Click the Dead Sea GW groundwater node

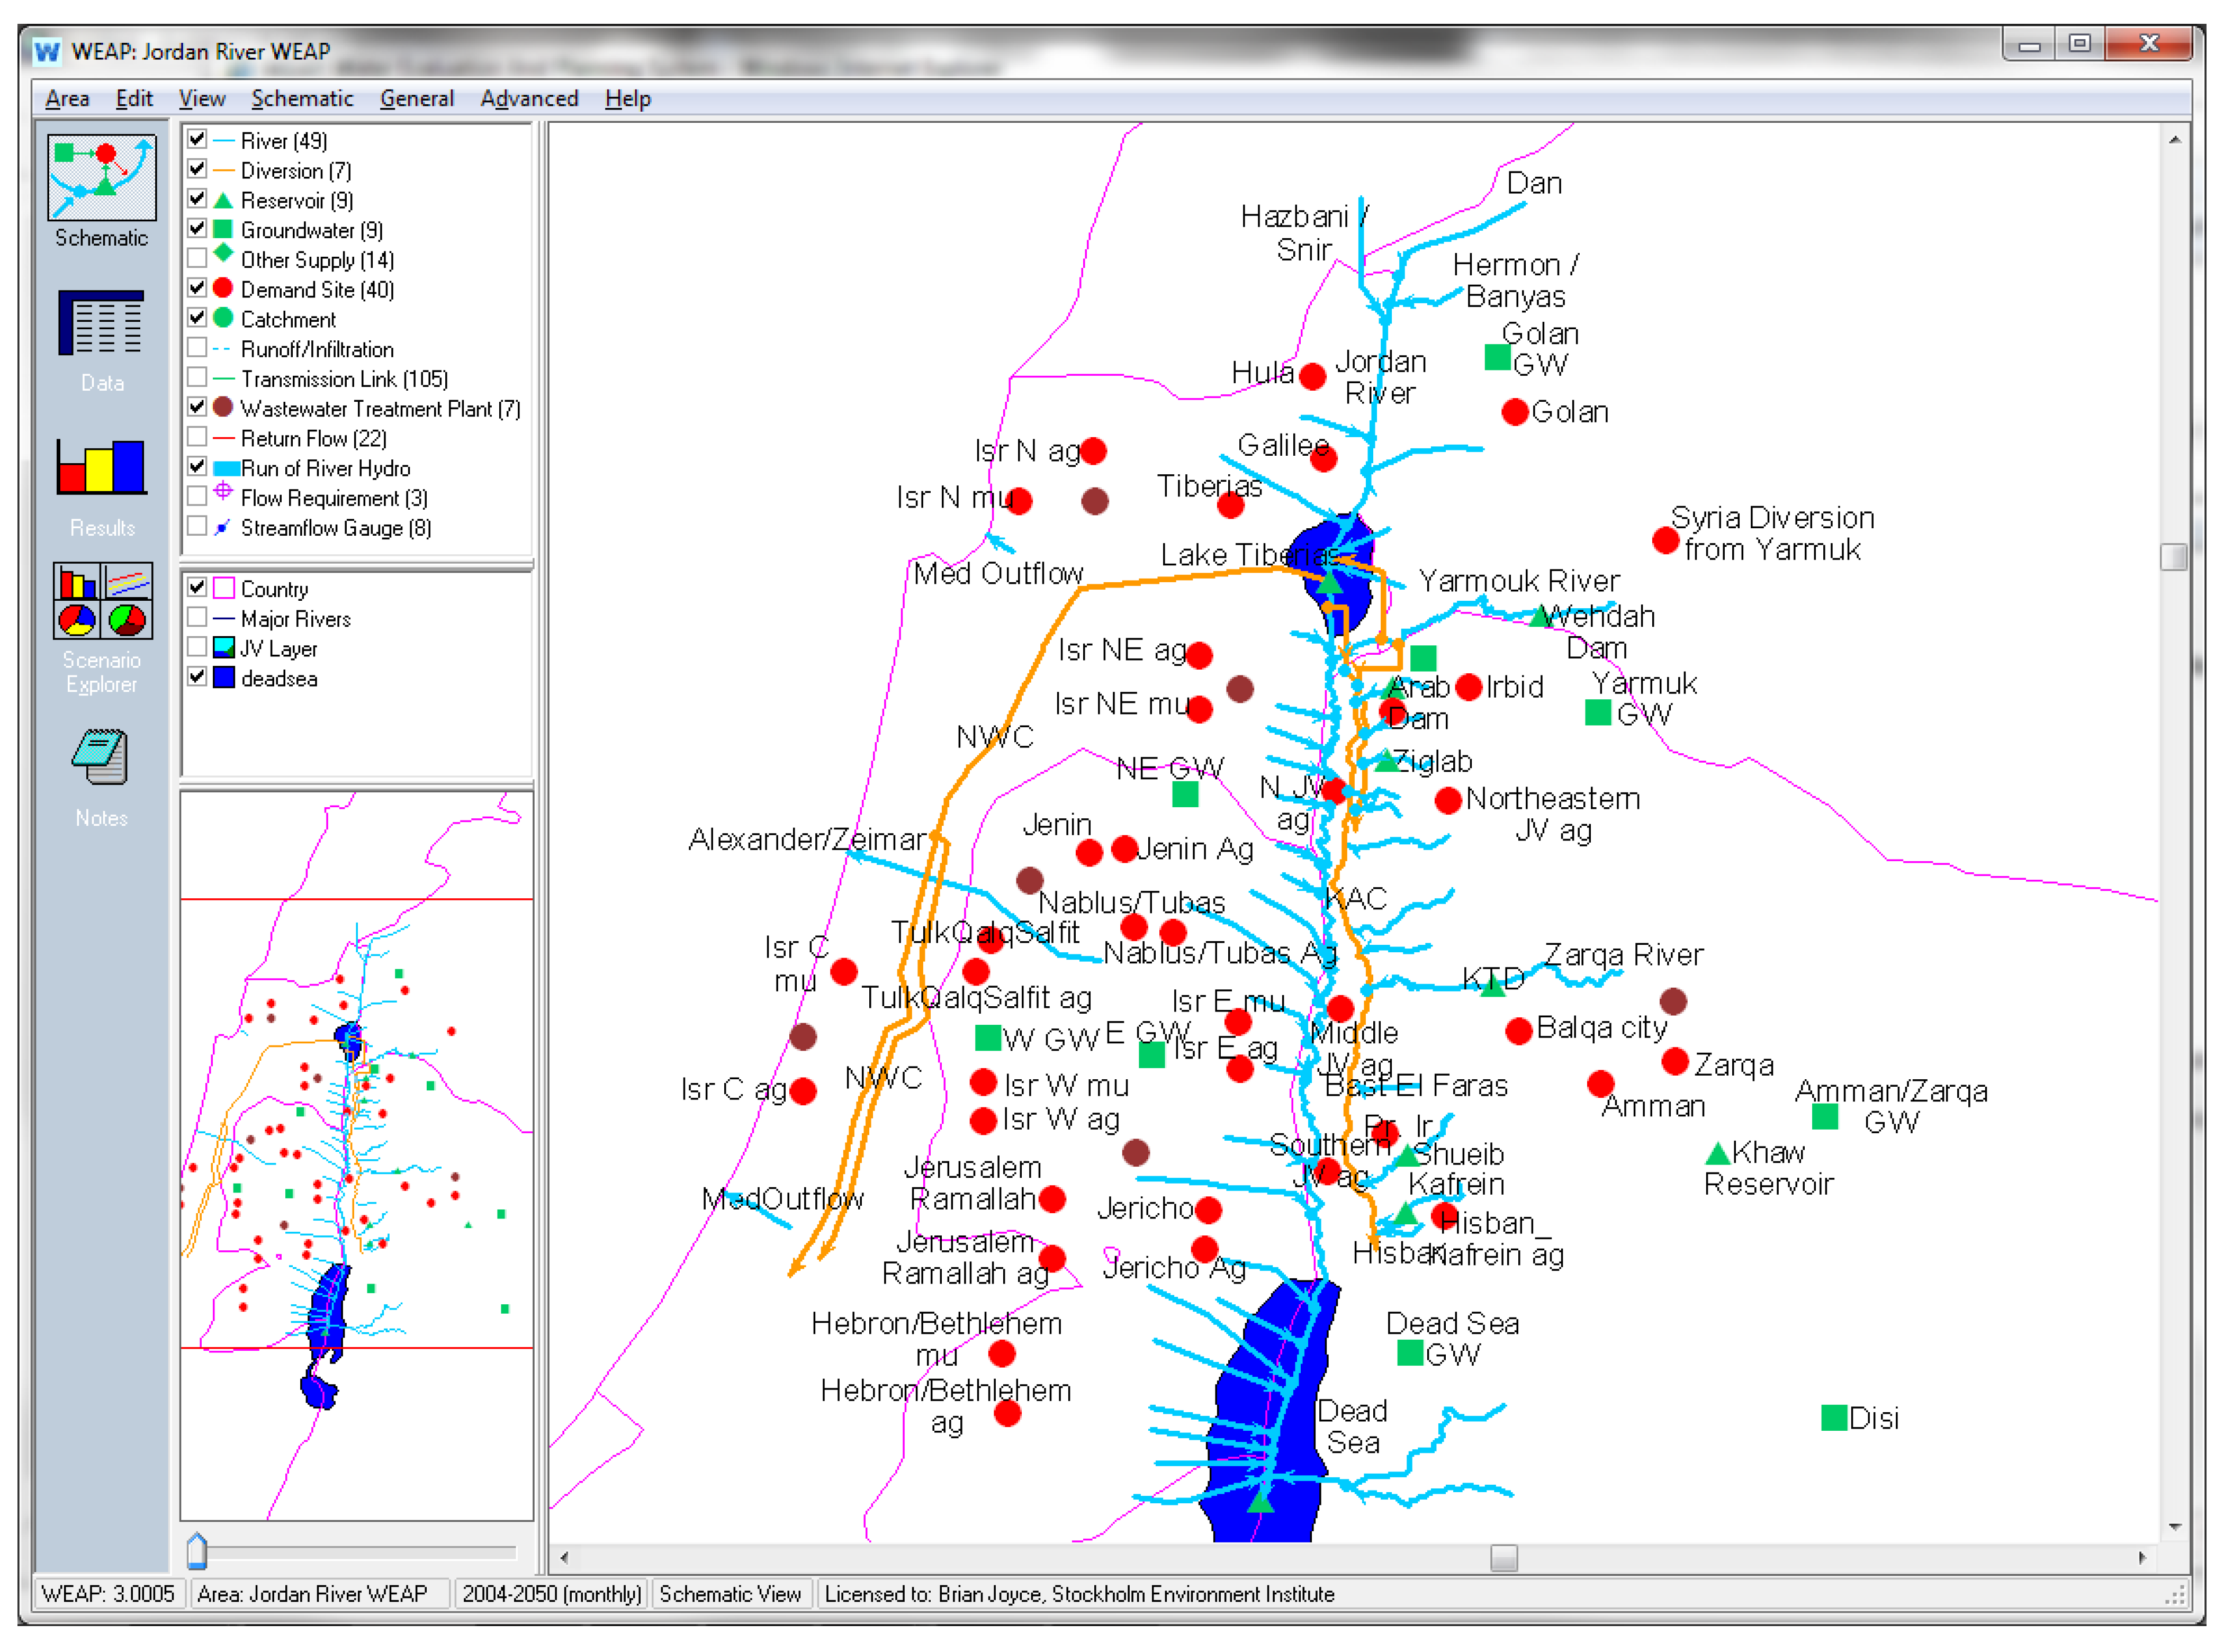[x=1409, y=1353]
